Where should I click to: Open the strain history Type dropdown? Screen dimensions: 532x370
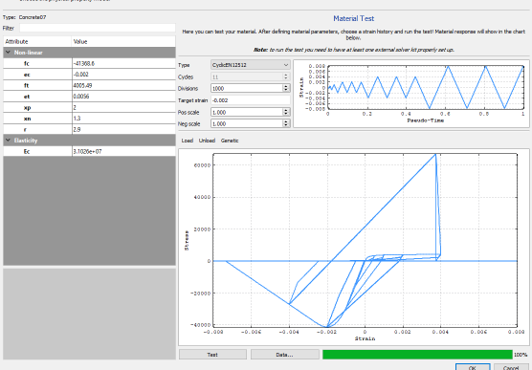click(x=251, y=65)
